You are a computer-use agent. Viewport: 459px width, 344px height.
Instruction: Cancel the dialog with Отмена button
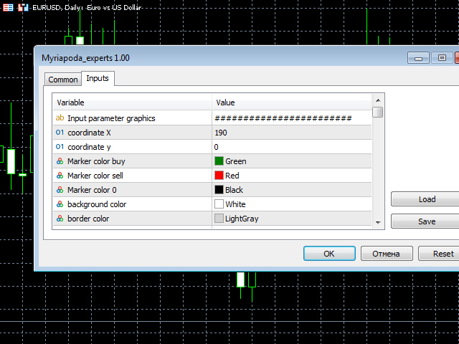point(387,253)
